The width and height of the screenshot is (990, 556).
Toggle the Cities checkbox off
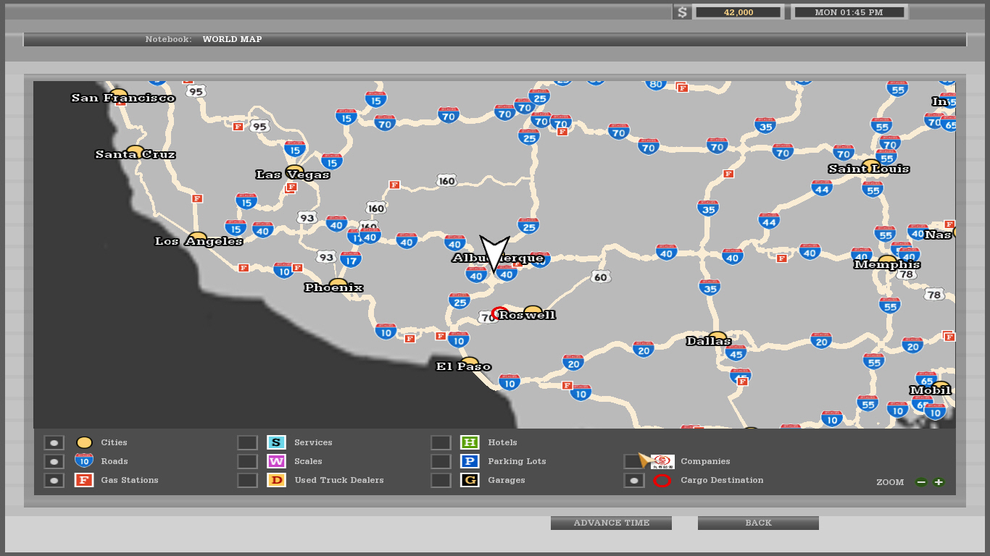click(54, 442)
